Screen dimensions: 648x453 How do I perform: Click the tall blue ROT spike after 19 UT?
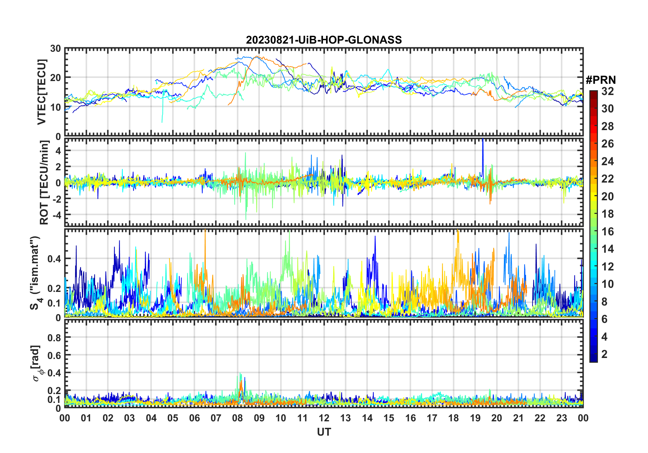482,146
